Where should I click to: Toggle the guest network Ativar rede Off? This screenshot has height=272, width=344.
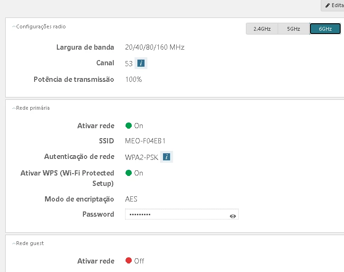click(x=129, y=261)
